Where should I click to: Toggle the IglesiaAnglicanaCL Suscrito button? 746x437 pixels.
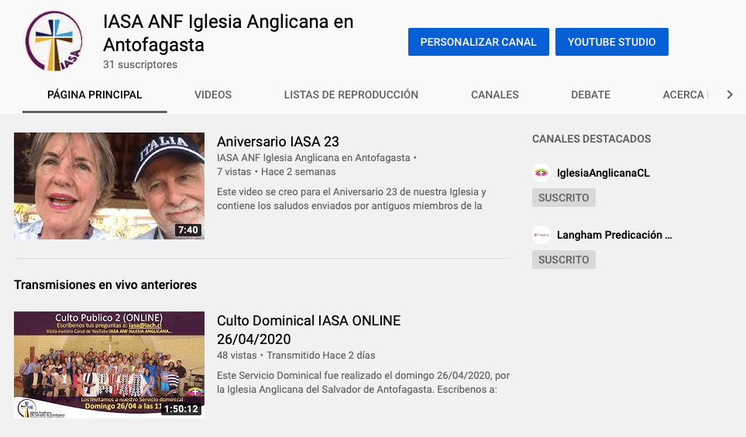(563, 198)
